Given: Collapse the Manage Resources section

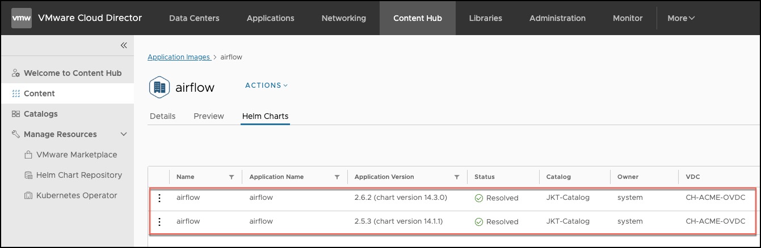Looking at the screenshot, I should point(124,134).
